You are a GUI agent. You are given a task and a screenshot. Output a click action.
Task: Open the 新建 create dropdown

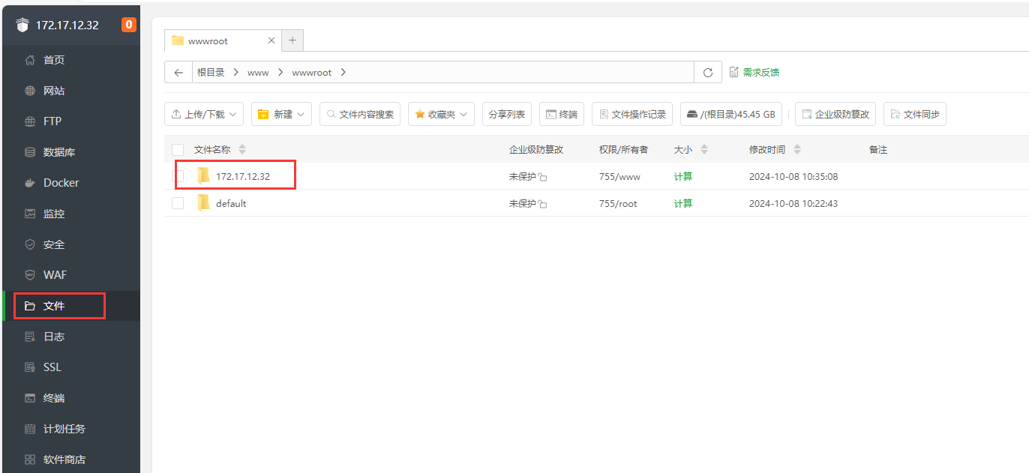(x=281, y=114)
